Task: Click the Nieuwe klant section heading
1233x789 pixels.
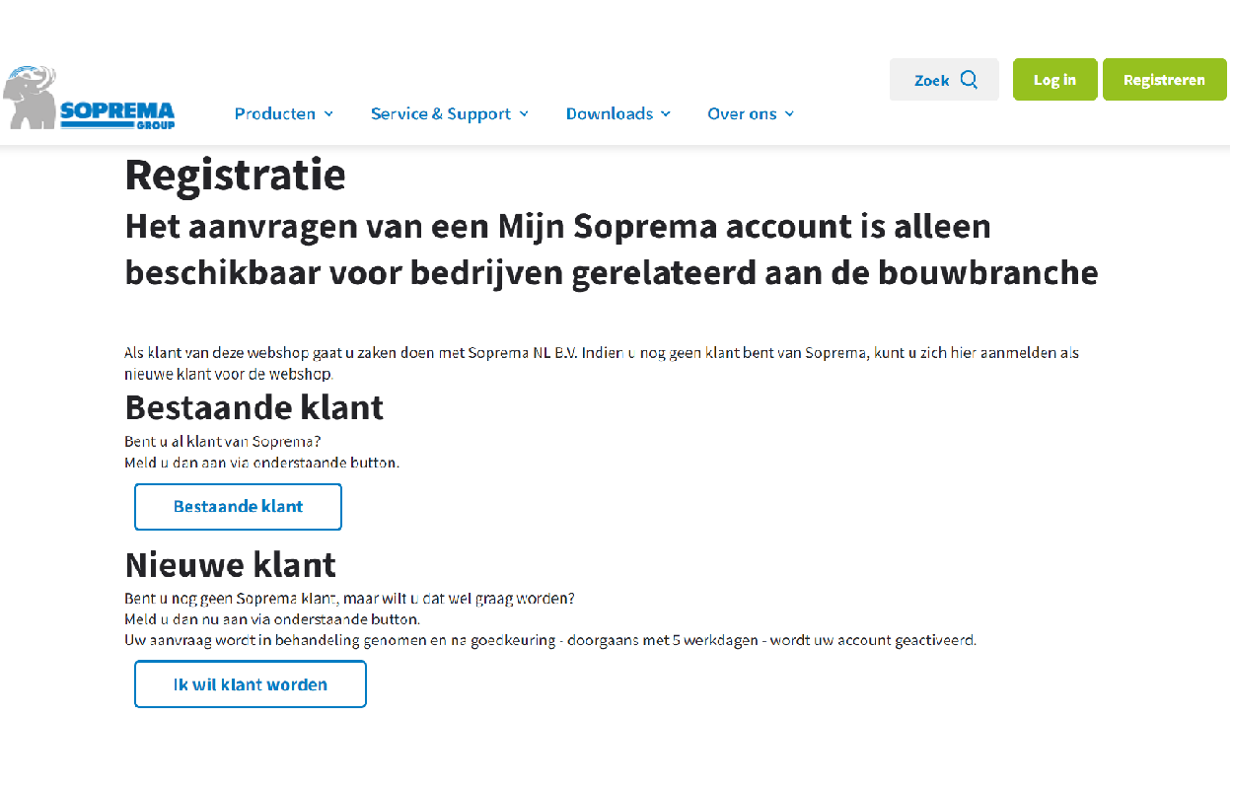Action: pyautogui.click(x=231, y=565)
